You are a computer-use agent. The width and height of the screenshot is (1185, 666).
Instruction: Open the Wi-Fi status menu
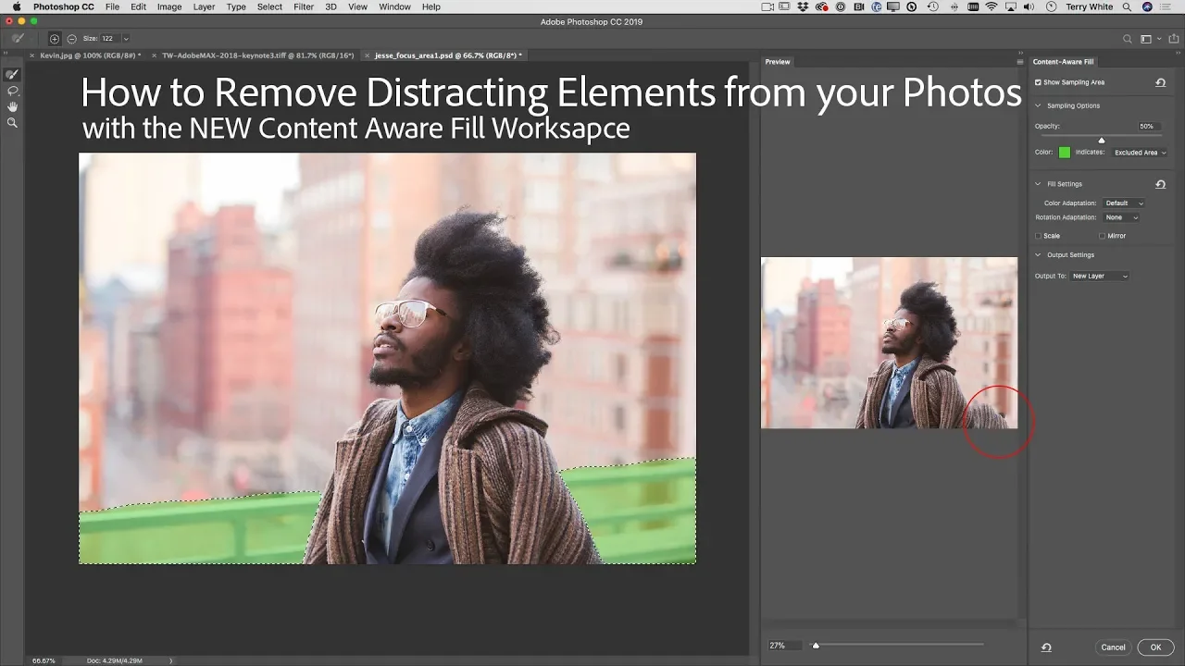click(992, 6)
